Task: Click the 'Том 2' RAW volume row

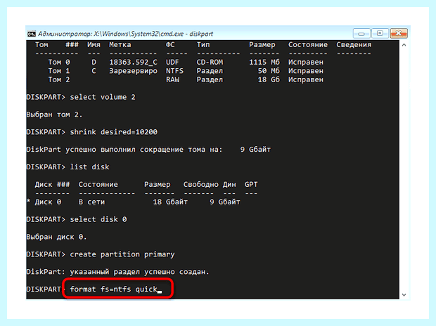Action: 186,80
